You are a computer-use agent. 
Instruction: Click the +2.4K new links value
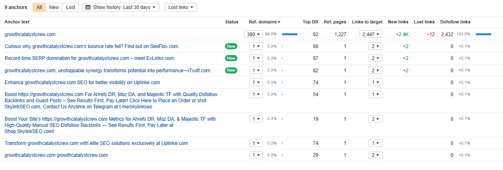[402, 34]
